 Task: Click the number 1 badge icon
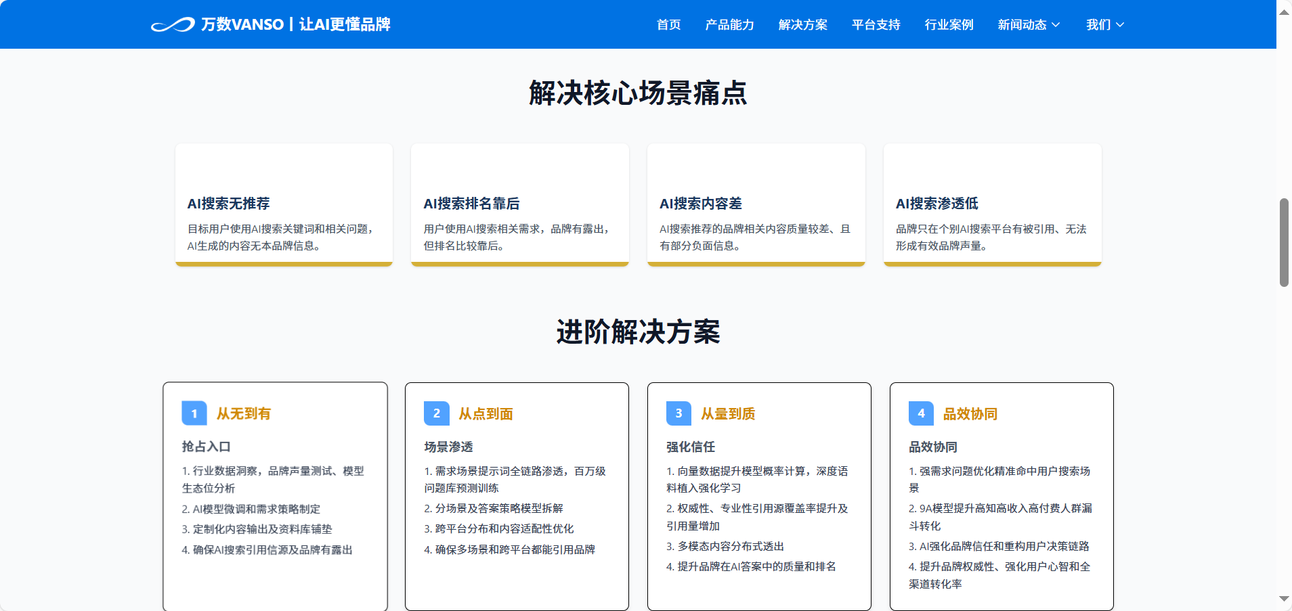pos(194,413)
